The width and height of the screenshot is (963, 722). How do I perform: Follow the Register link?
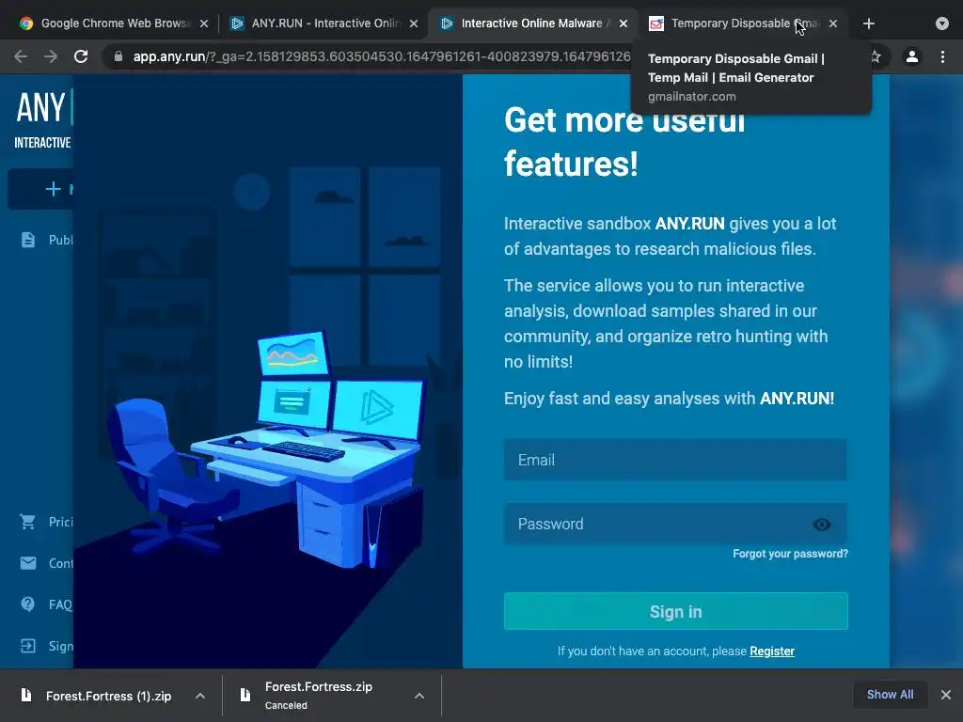point(772,651)
